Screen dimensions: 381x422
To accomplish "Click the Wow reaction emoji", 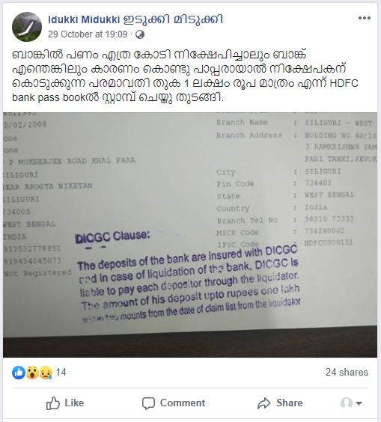I will tap(32, 373).
